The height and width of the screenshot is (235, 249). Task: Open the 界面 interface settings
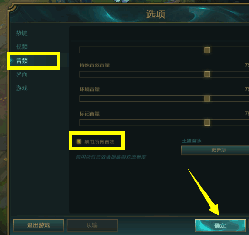[x=22, y=74]
